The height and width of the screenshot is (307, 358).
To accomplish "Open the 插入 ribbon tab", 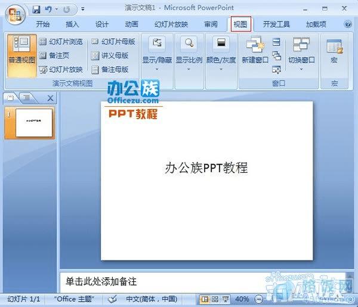I will (x=72, y=24).
